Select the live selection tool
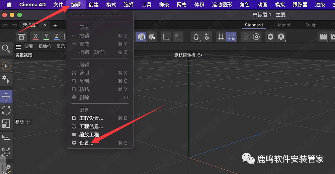 pyautogui.click(x=6, y=66)
